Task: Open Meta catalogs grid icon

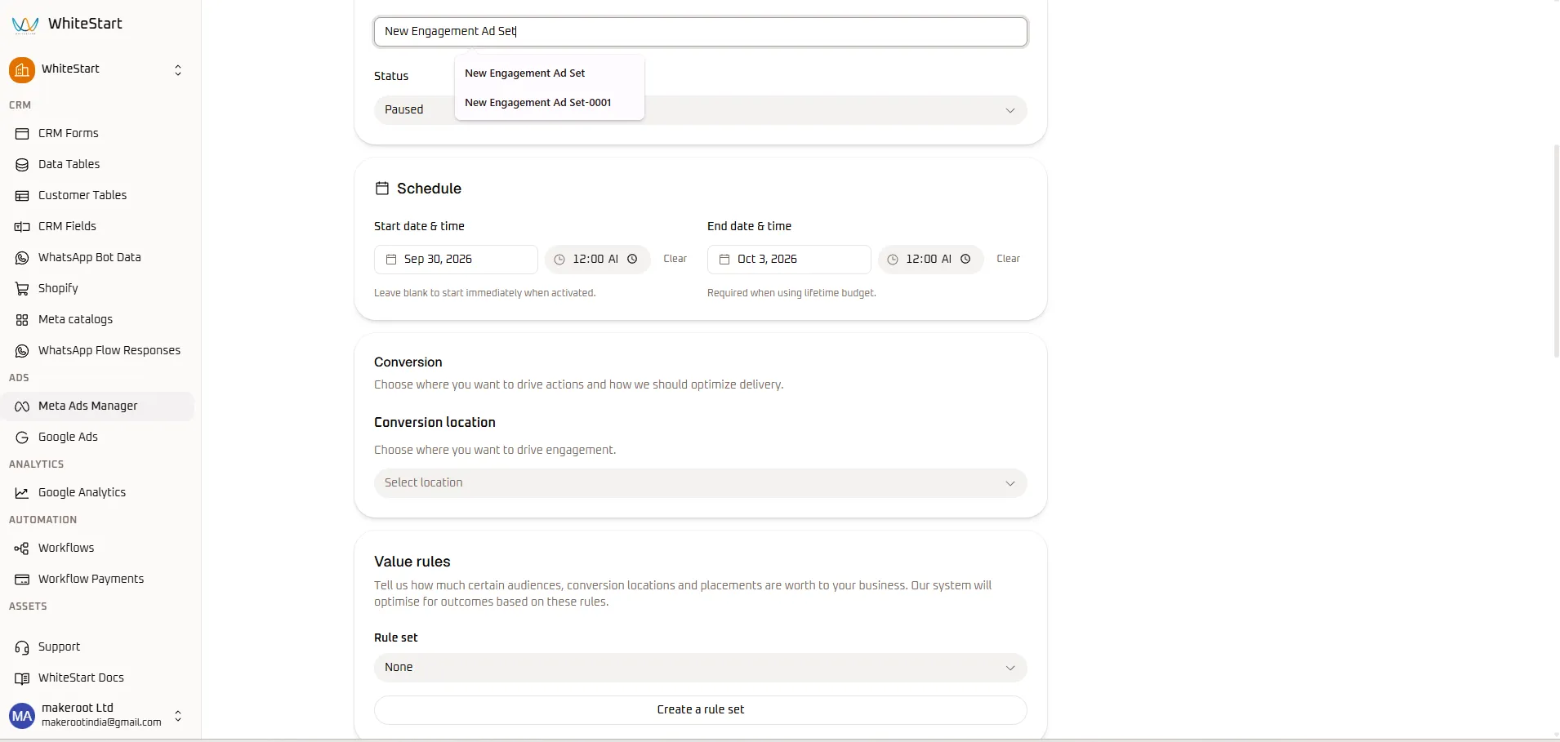Action: [22, 319]
